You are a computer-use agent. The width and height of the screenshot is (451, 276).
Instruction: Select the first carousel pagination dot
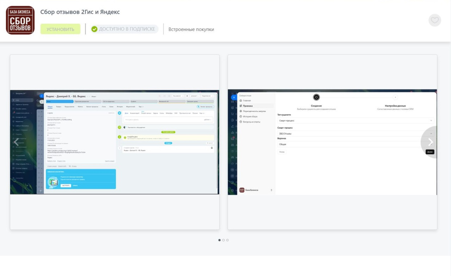[x=220, y=240]
